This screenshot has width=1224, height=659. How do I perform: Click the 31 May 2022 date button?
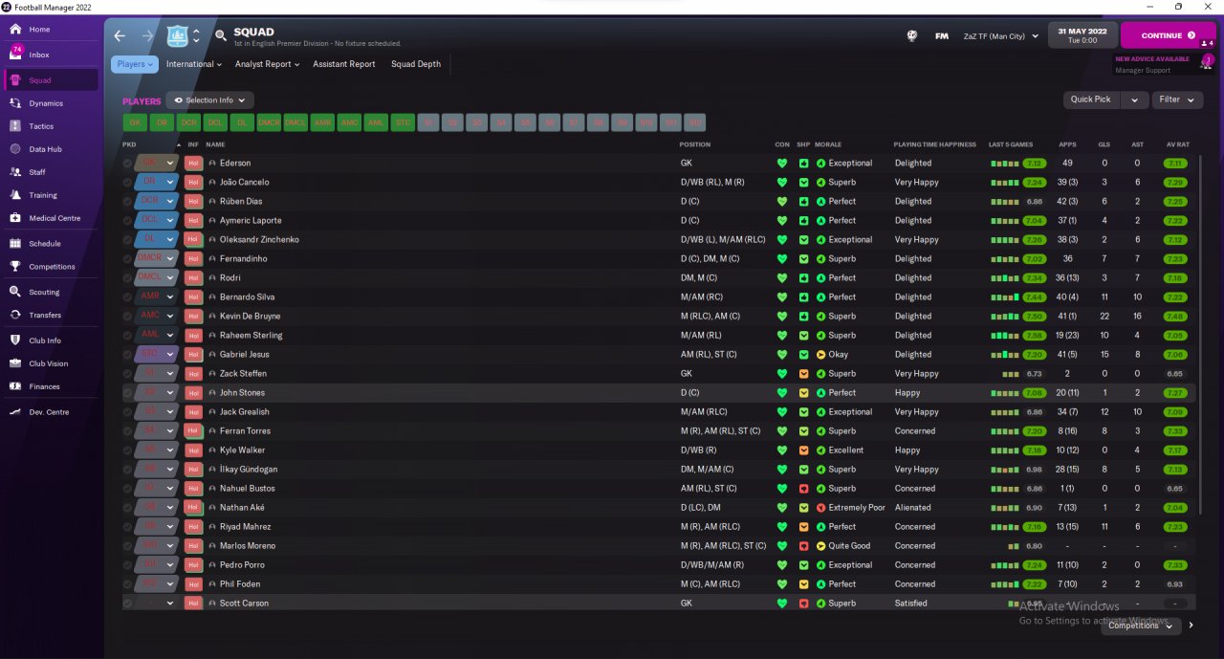(x=1082, y=35)
